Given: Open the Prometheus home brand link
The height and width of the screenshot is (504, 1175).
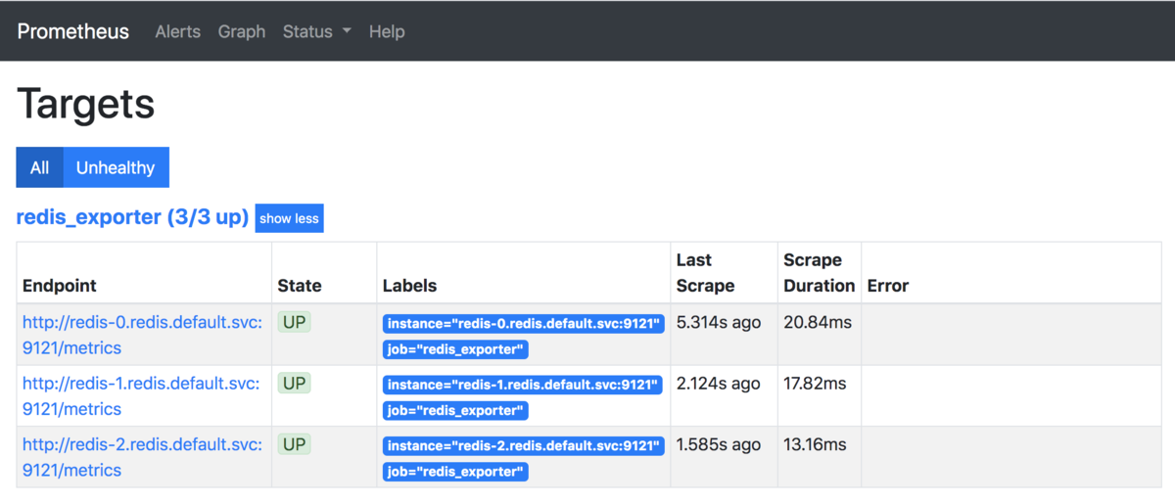Looking at the screenshot, I should (x=73, y=31).
